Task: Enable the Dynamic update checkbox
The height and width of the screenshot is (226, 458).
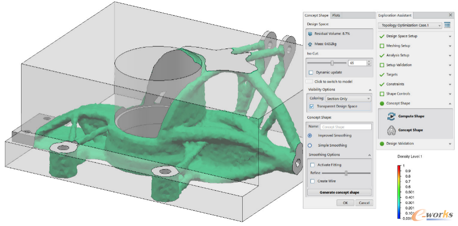Action: (311, 72)
